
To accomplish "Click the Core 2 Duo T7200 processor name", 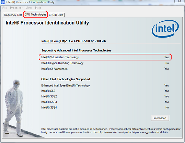I will (74, 41).
